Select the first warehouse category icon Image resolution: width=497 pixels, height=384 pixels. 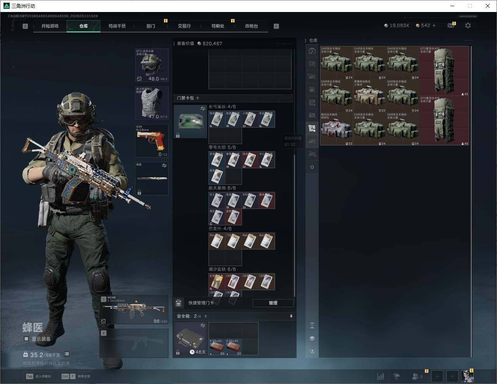coord(312,51)
